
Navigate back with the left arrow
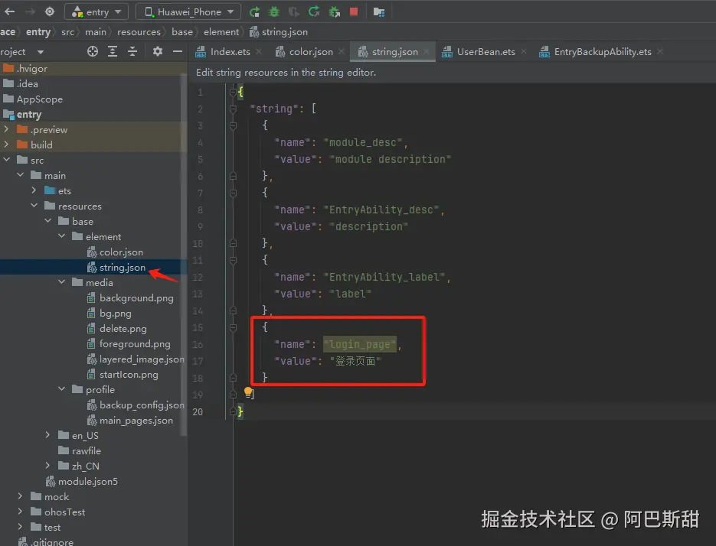click(x=10, y=12)
